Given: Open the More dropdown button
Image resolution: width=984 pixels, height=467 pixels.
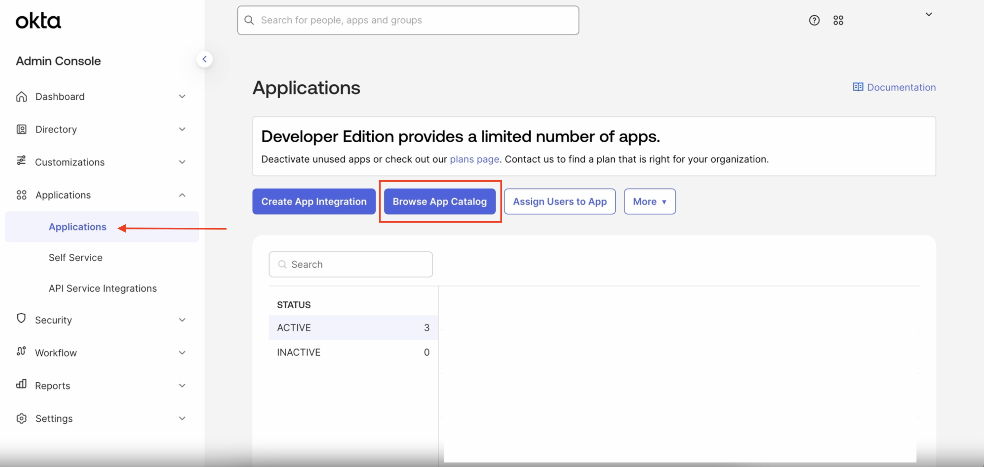Looking at the screenshot, I should (649, 201).
